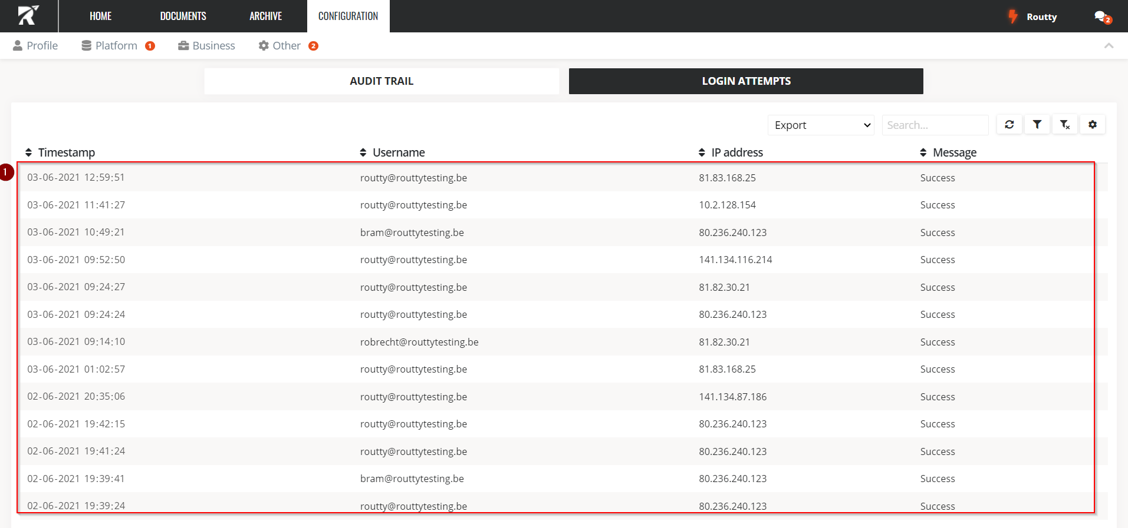Image resolution: width=1128 pixels, height=528 pixels.
Task: Click the Search input field
Action: [935, 125]
